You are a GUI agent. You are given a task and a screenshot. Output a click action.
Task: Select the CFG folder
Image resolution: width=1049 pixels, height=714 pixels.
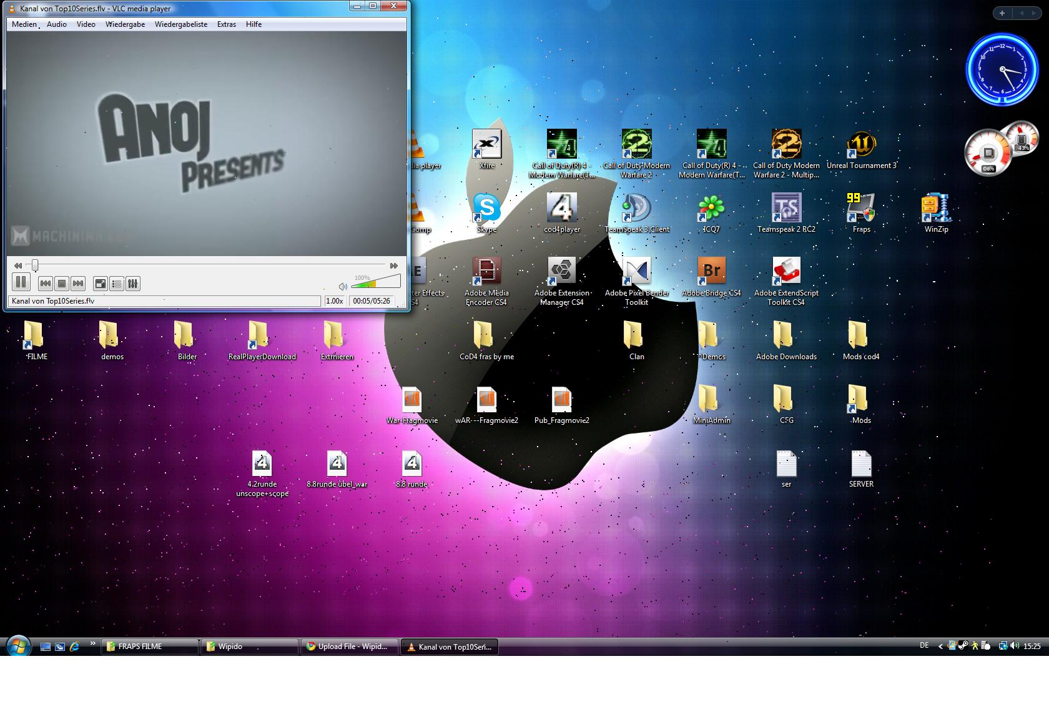pyautogui.click(x=786, y=404)
